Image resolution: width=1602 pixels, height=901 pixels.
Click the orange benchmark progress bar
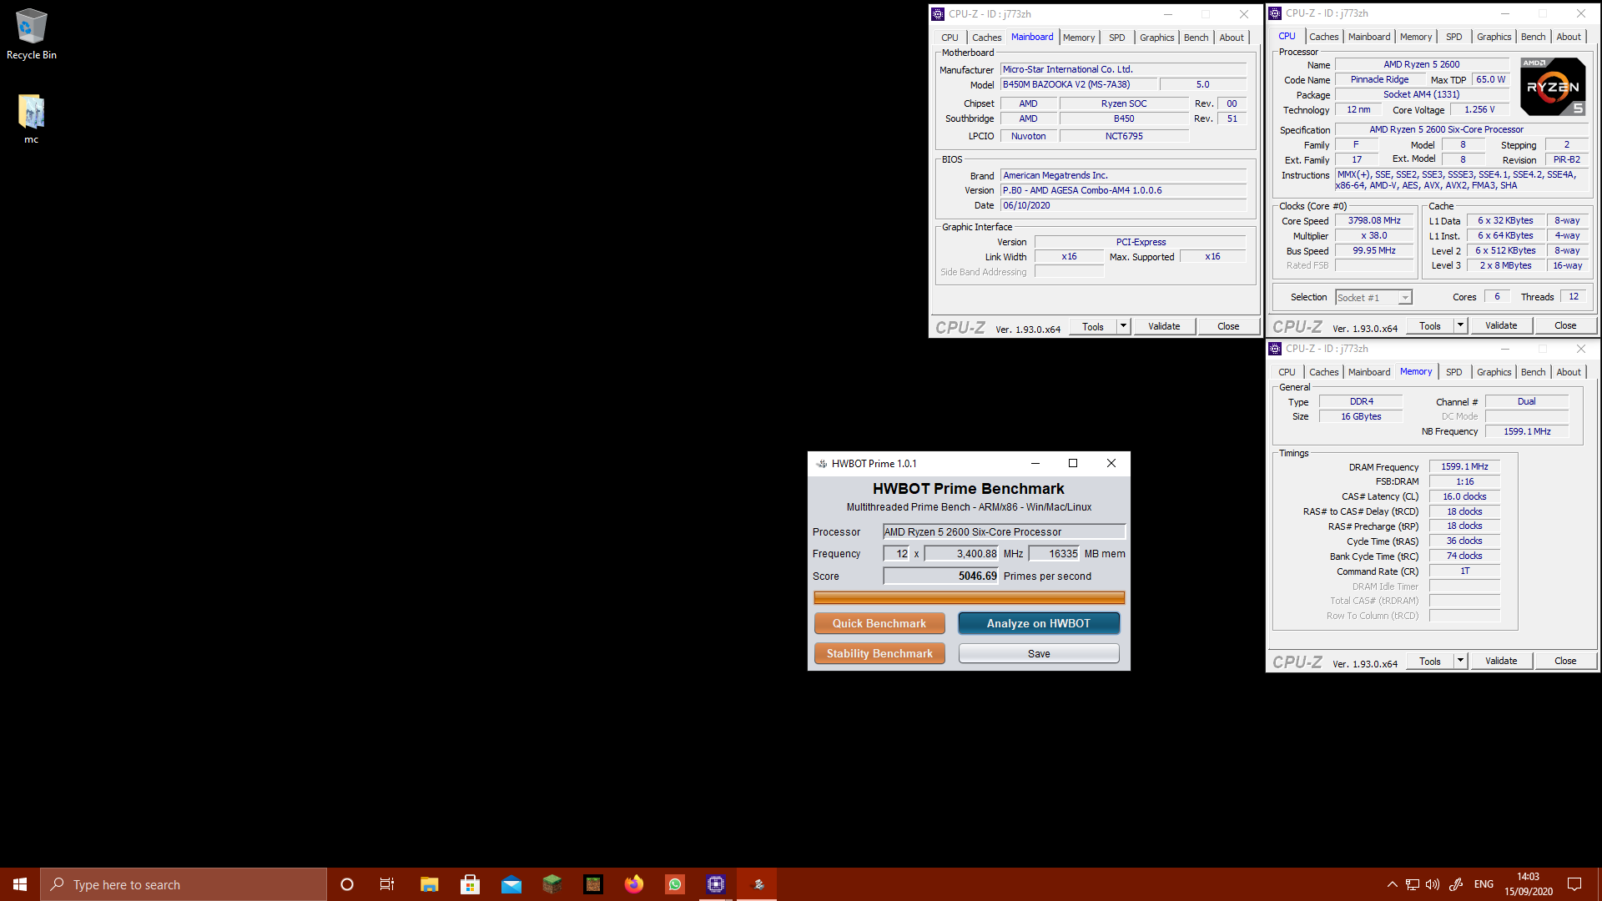[969, 597]
